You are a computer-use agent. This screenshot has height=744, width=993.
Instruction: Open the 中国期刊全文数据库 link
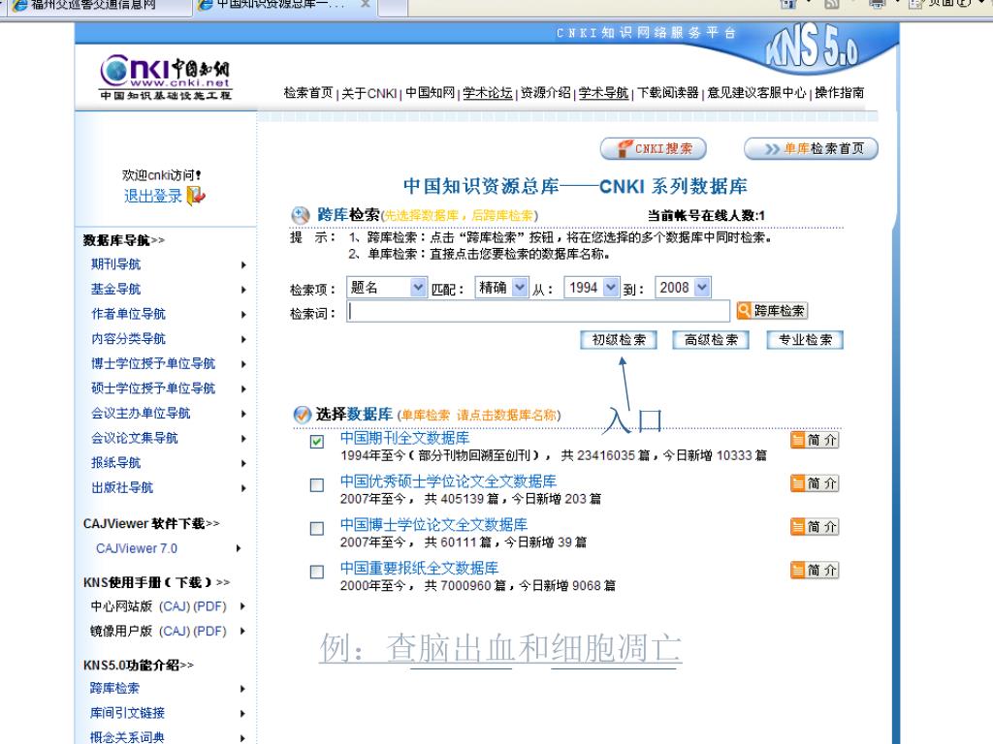[404, 438]
